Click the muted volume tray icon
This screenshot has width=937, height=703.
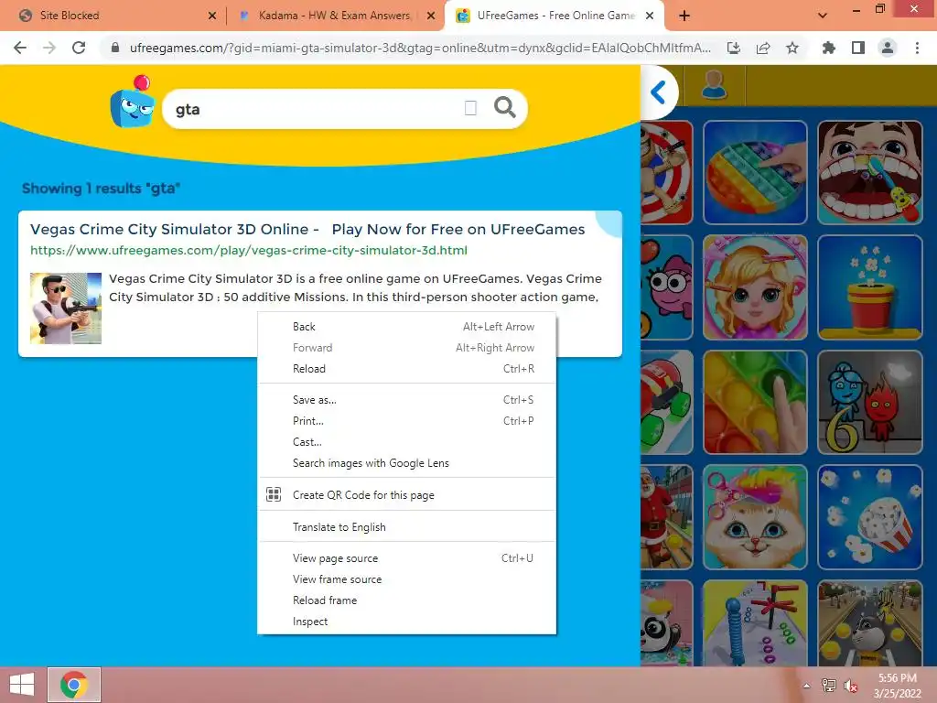tap(851, 686)
